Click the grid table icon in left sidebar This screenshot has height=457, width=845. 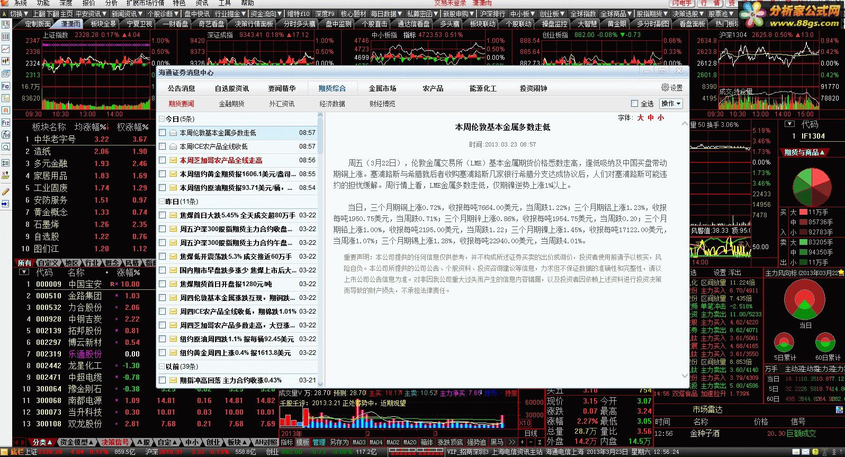tap(5, 37)
